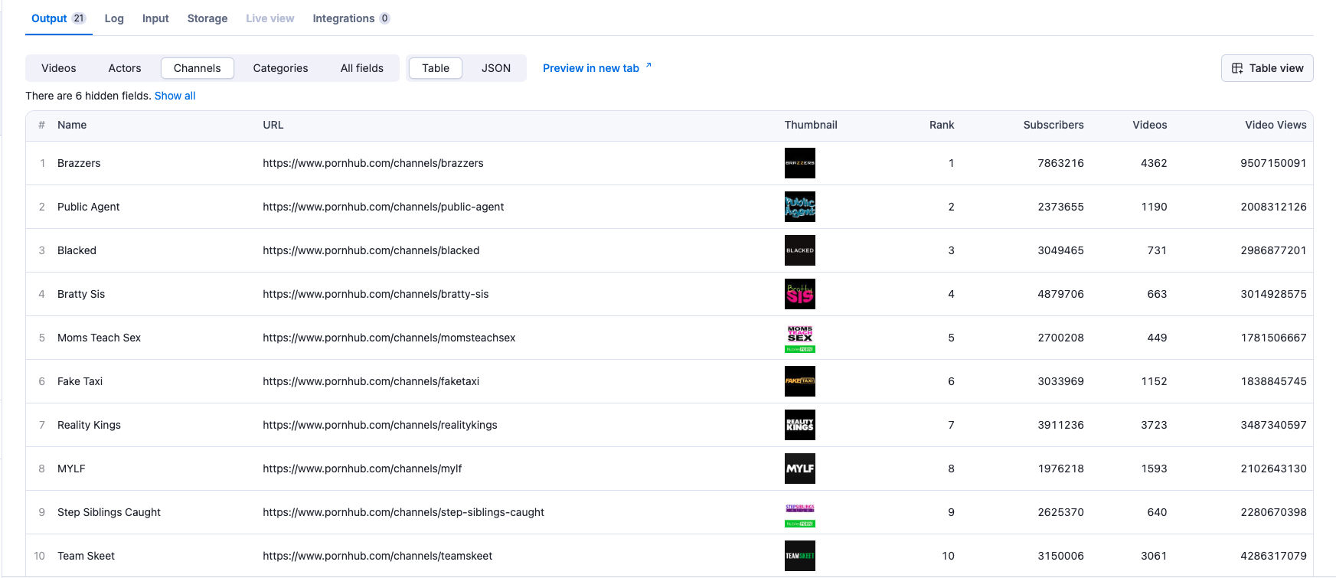Click Preview in new tab link
This screenshot has height=578, width=1336.
click(x=591, y=68)
